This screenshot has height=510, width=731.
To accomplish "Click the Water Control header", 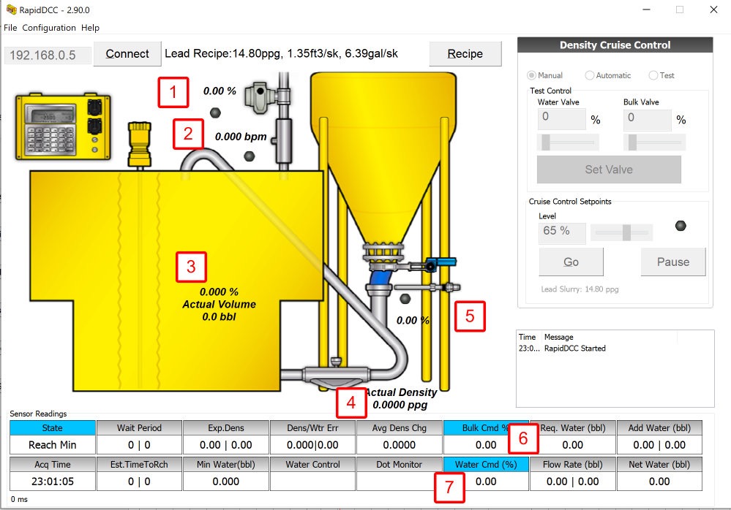I will coord(312,464).
